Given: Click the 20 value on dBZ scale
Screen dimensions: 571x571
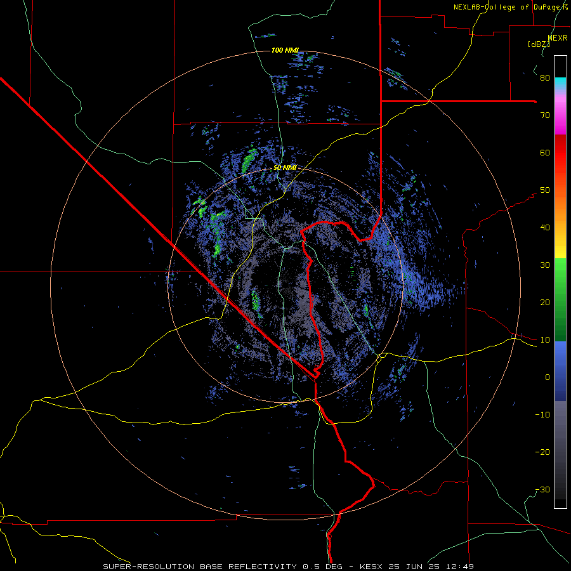Looking at the screenshot, I should point(545,303).
